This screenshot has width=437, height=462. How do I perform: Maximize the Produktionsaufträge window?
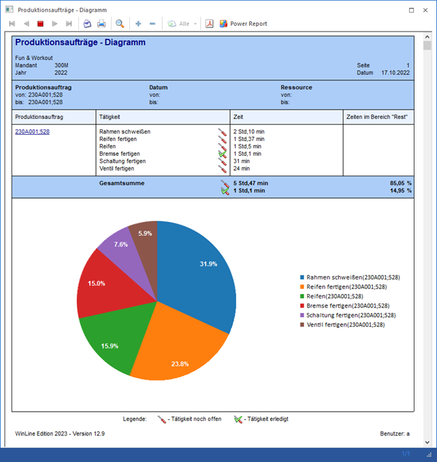click(x=410, y=10)
